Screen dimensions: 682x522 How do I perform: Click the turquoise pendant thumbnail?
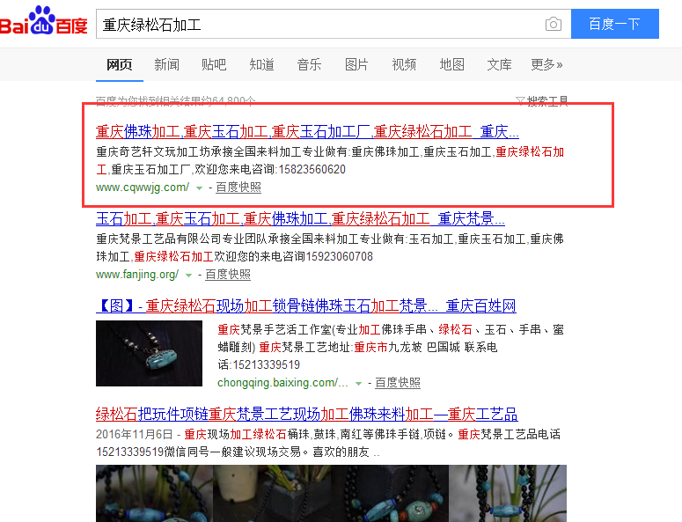click(150, 353)
